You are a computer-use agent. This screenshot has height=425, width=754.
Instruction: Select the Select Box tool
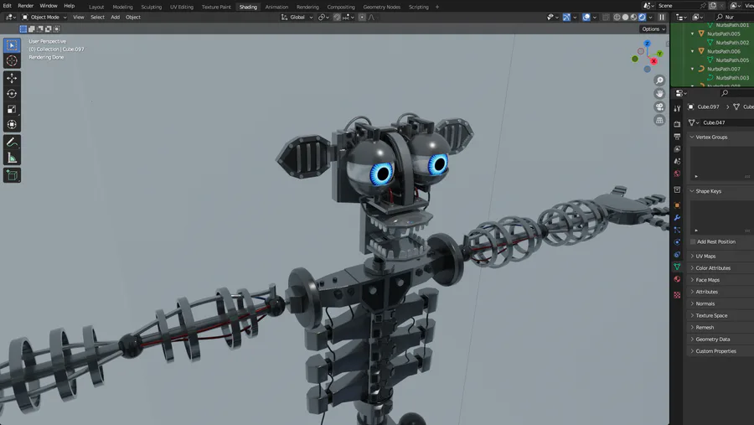pyautogui.click(x=12, y=45)
